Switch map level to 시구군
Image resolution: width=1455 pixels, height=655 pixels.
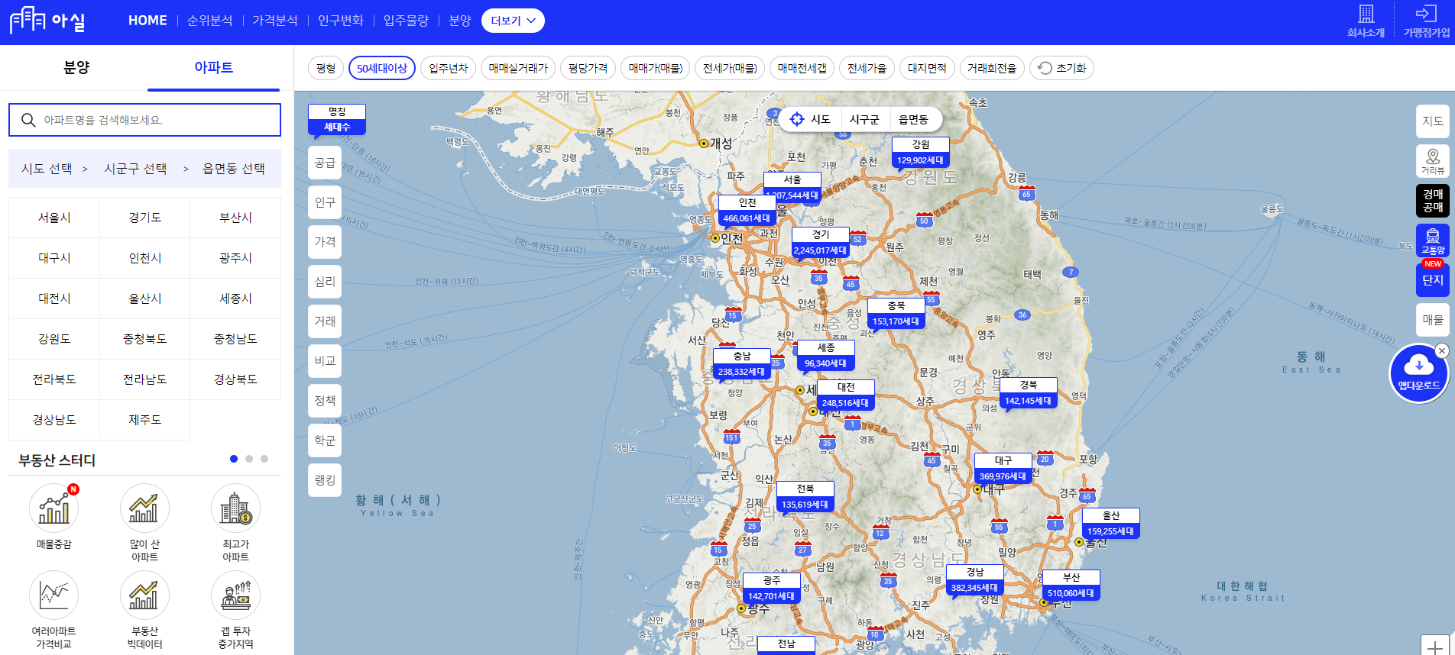point(864,119)
